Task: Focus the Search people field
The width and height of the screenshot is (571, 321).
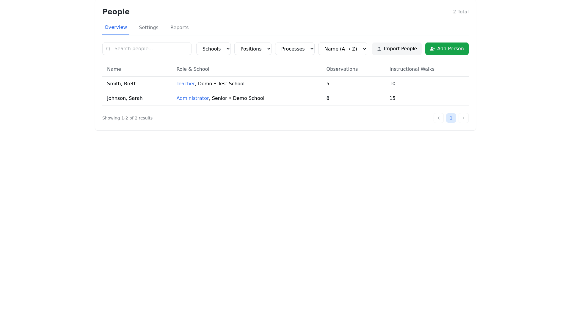Action: pos(150,49)
